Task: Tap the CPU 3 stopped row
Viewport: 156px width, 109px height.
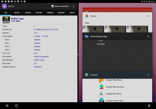Action: click(39, 50)
